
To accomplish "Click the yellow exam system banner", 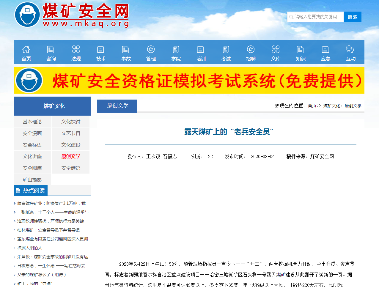I will tap(189, 80).
